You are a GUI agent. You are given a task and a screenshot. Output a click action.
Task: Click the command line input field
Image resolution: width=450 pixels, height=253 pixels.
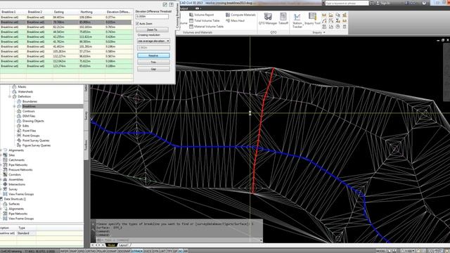pos(178,240)
